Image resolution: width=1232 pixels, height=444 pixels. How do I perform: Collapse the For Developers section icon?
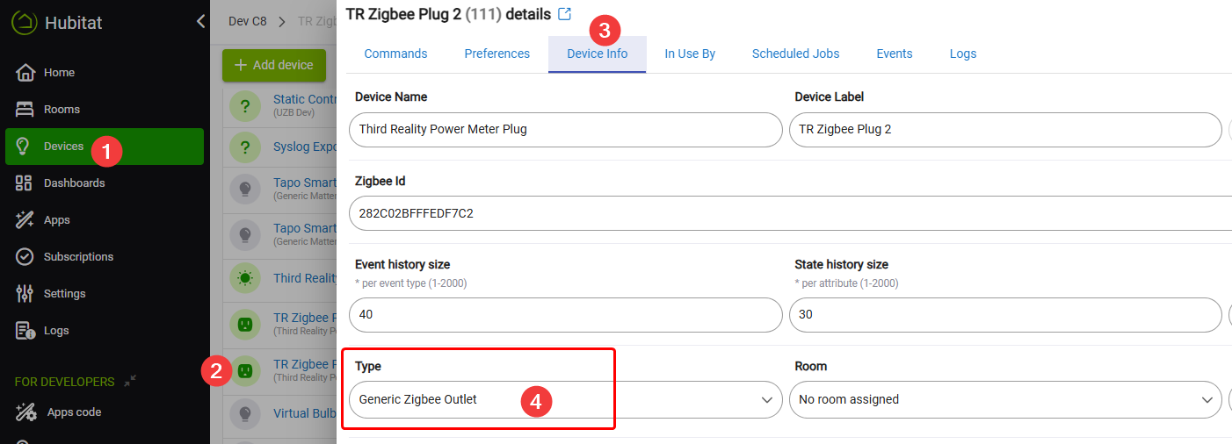(x=130, y=381)
